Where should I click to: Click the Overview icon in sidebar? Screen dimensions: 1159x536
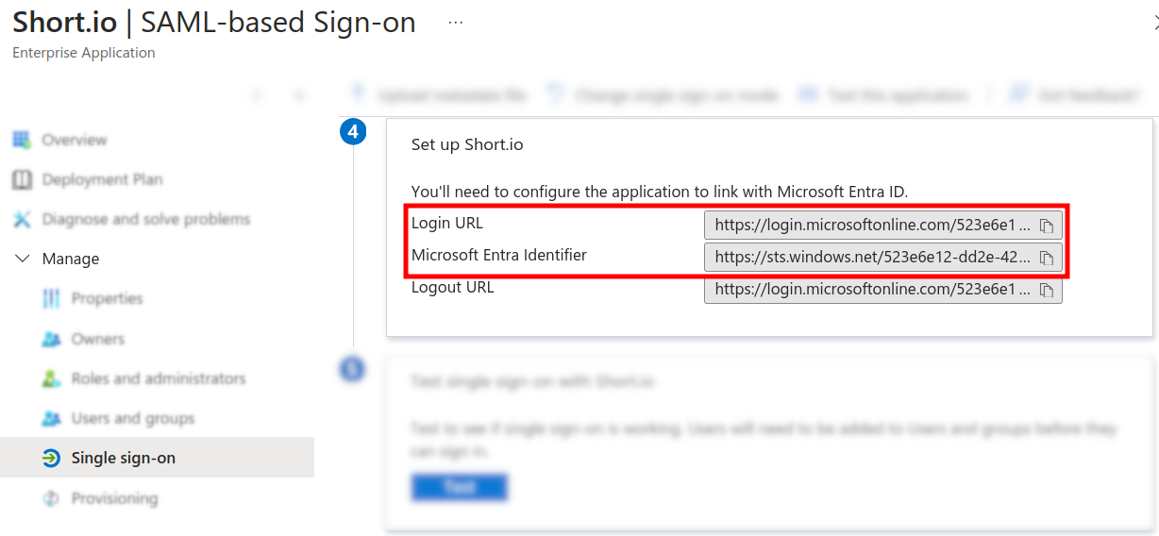(x=22, y=140)
